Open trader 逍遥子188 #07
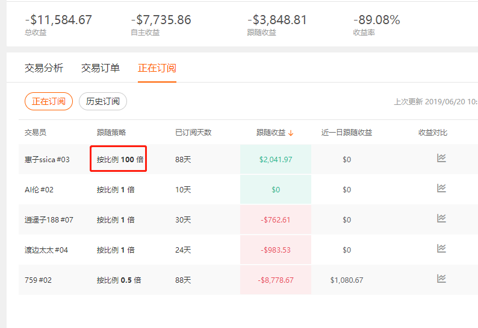The height and width of the screenshot is (328, 478). (x=49, y=220)
